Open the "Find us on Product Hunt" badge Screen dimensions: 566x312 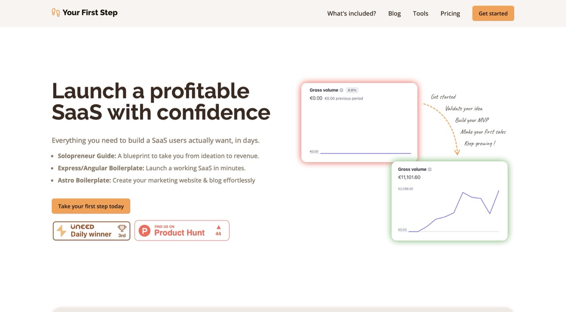[182, 231]
